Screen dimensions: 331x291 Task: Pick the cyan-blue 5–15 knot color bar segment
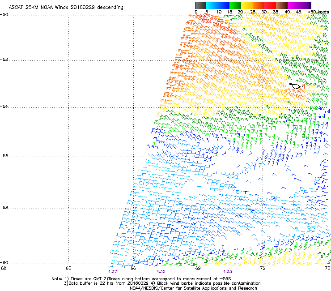tap(218, 5)
